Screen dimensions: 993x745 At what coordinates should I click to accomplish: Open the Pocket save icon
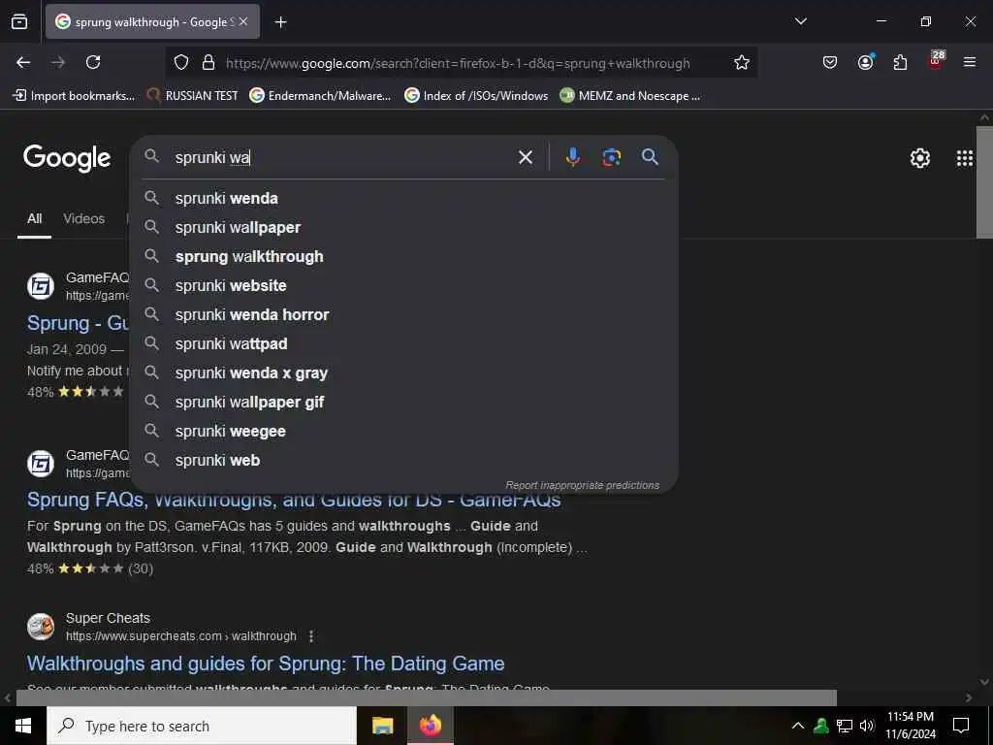830,62
